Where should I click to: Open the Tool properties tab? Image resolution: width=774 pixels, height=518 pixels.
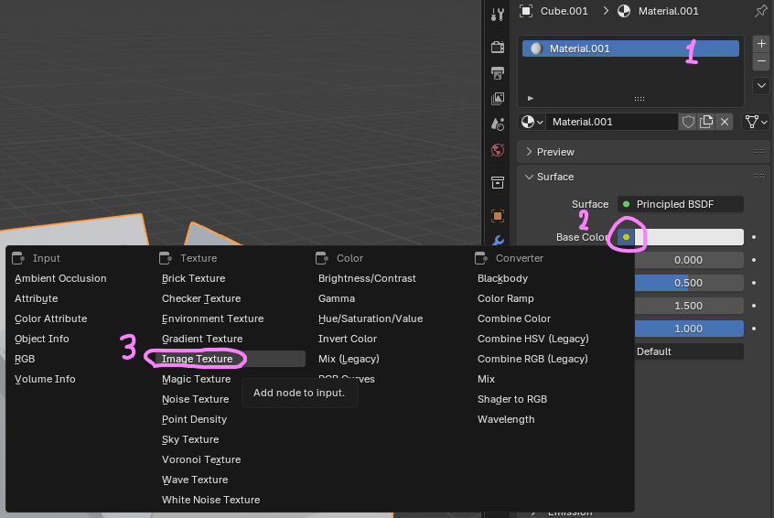tap(498, 14)
